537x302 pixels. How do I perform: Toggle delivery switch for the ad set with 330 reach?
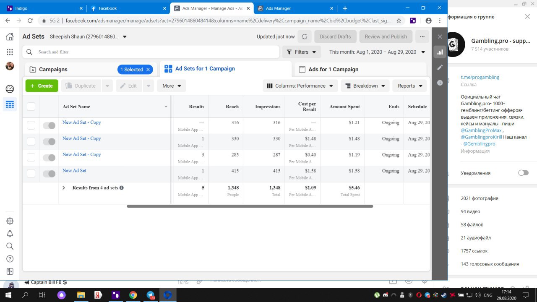49,142
